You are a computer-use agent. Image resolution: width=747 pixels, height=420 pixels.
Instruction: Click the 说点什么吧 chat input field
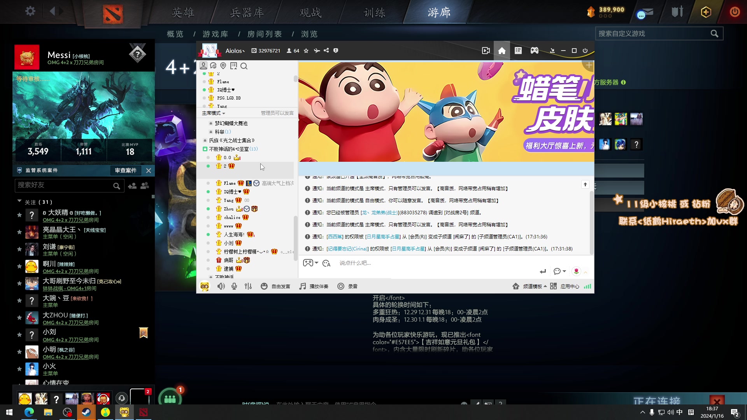pyautogui.click(x=389, y=263)
